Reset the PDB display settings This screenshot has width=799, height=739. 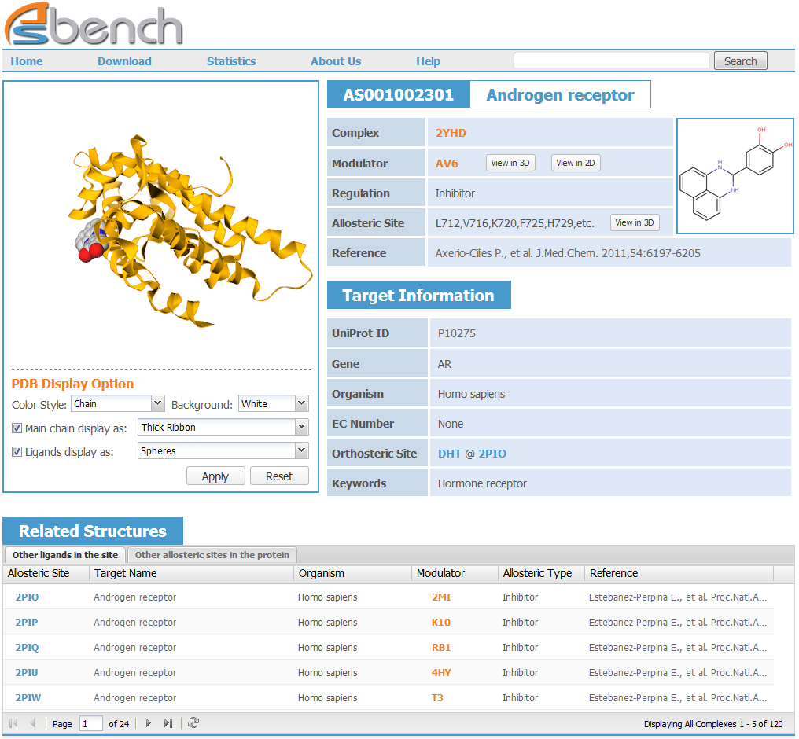tap(279, 476)
